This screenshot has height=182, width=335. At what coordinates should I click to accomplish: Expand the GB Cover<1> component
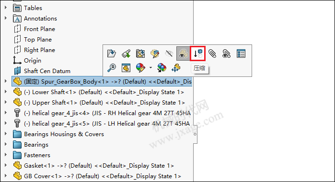tap(6, 176)
